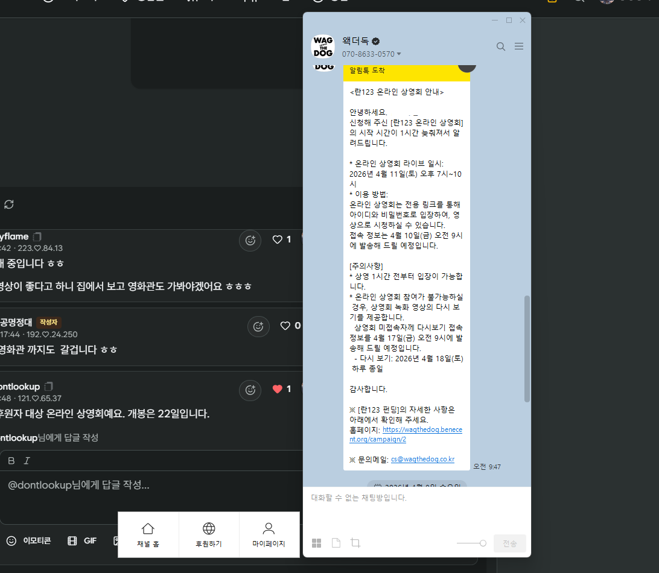Click the WAG THE DOG profile picture
The width and height of the screenshot is (659, 573).
(323, 46)
